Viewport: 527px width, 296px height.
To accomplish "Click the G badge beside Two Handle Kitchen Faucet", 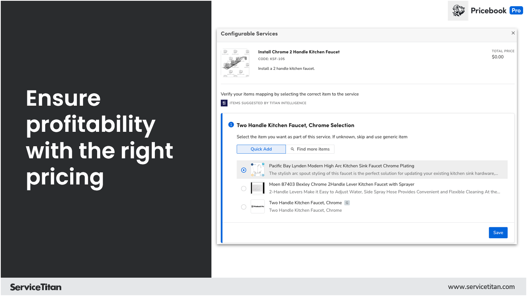I will (347, 203).
